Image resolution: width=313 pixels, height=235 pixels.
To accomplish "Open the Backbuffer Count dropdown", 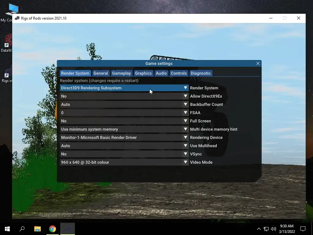I will 124,104.
